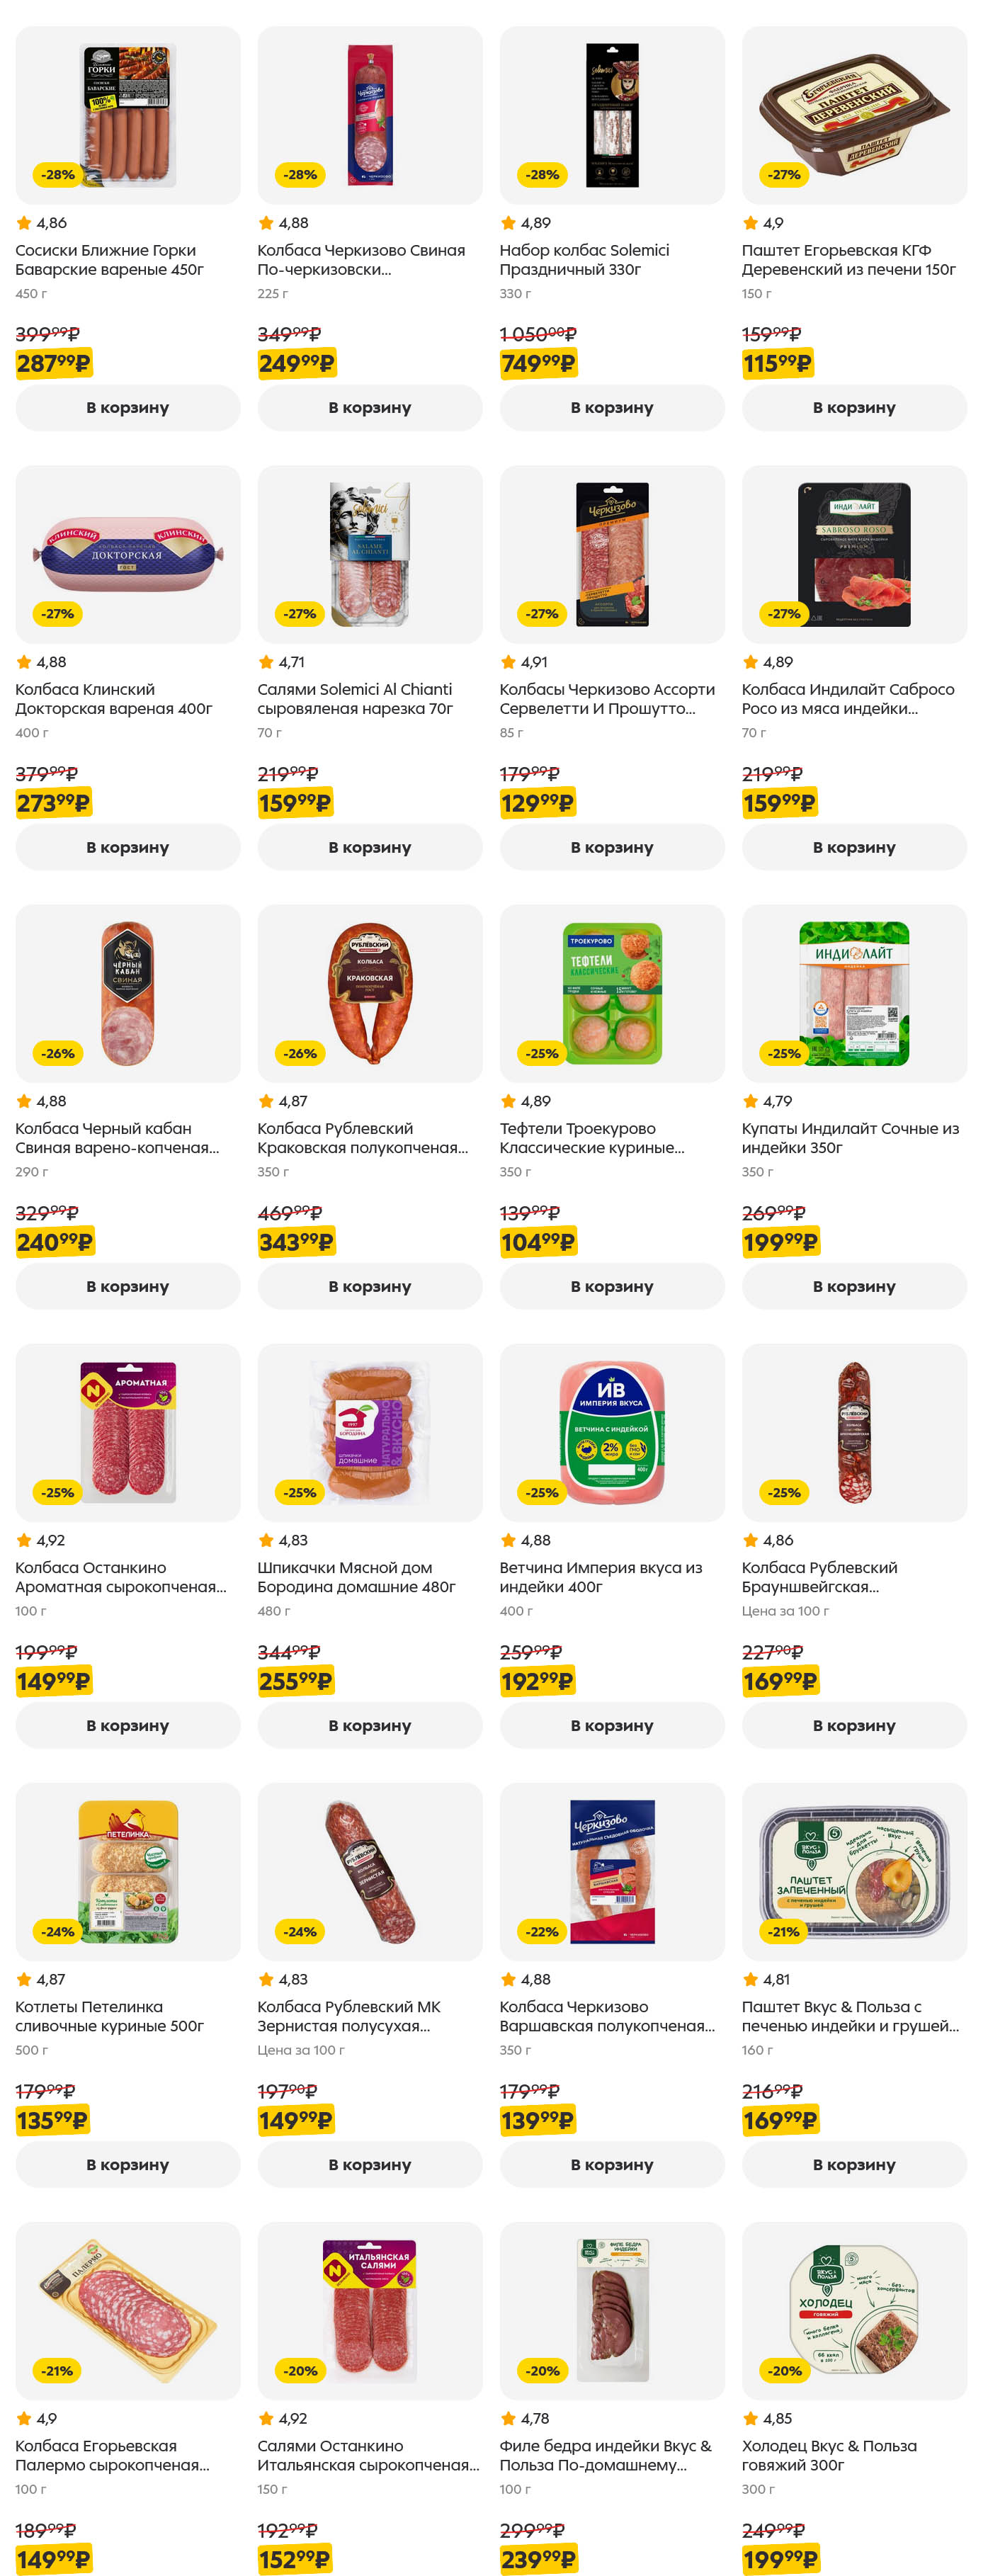988x2576 pixels.
Task: Add Ветчина Империя вкуса to cart
Action: click(612, 1725)
